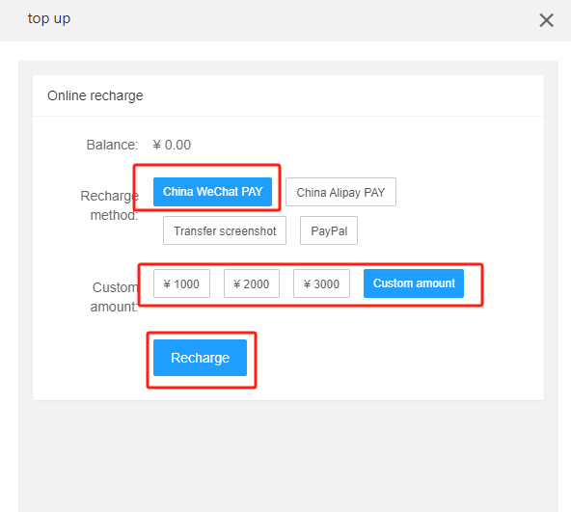The height and width of the screenshot is (512, 571).
Task: Click the gray area below recharge panel
Action: tap(288, 455)
